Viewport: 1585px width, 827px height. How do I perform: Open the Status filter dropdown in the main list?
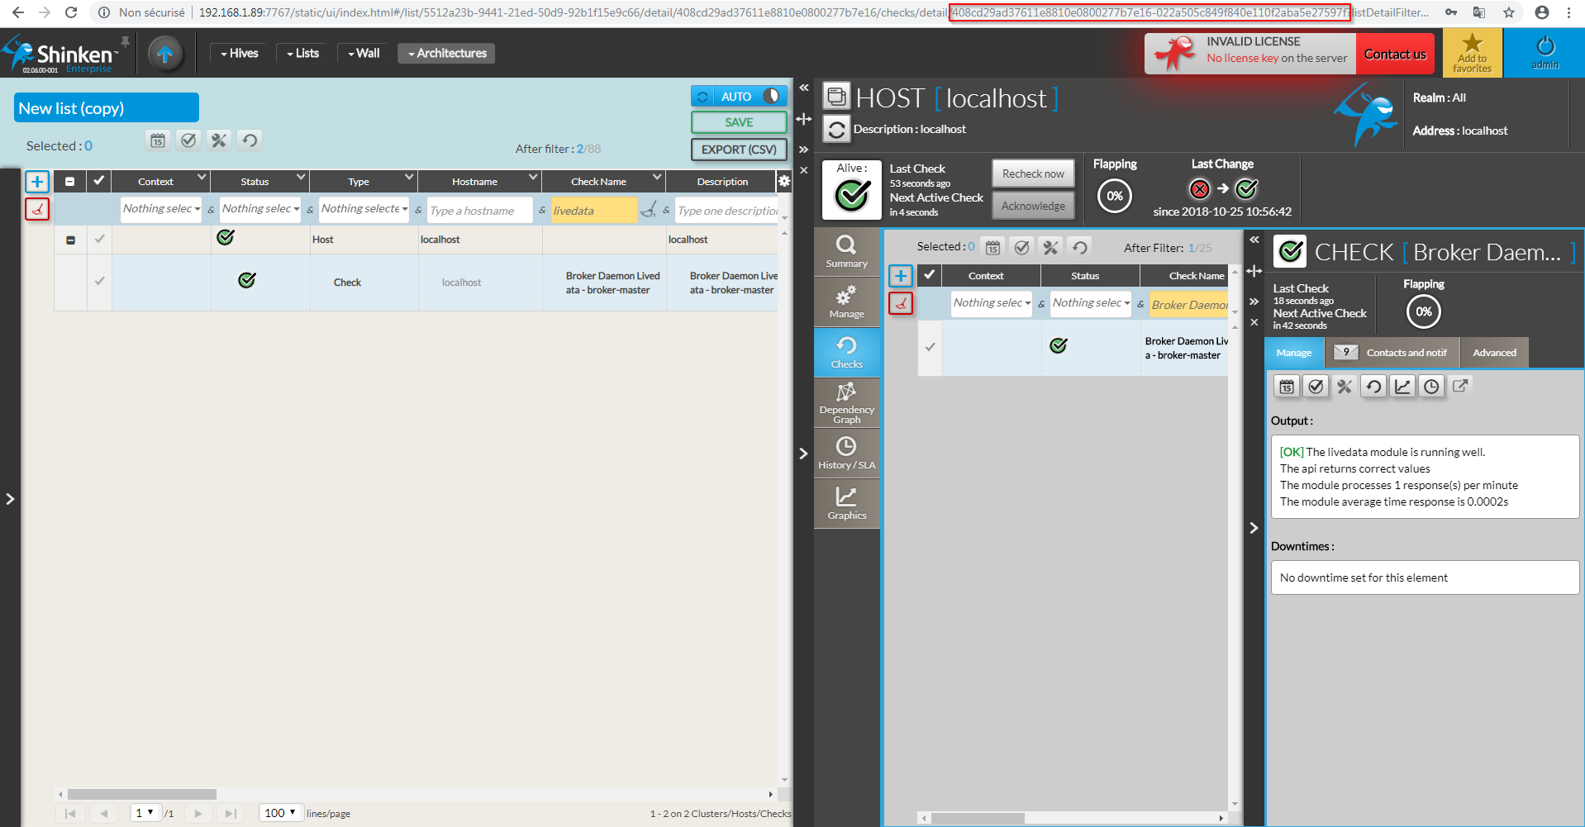point(260,209)
